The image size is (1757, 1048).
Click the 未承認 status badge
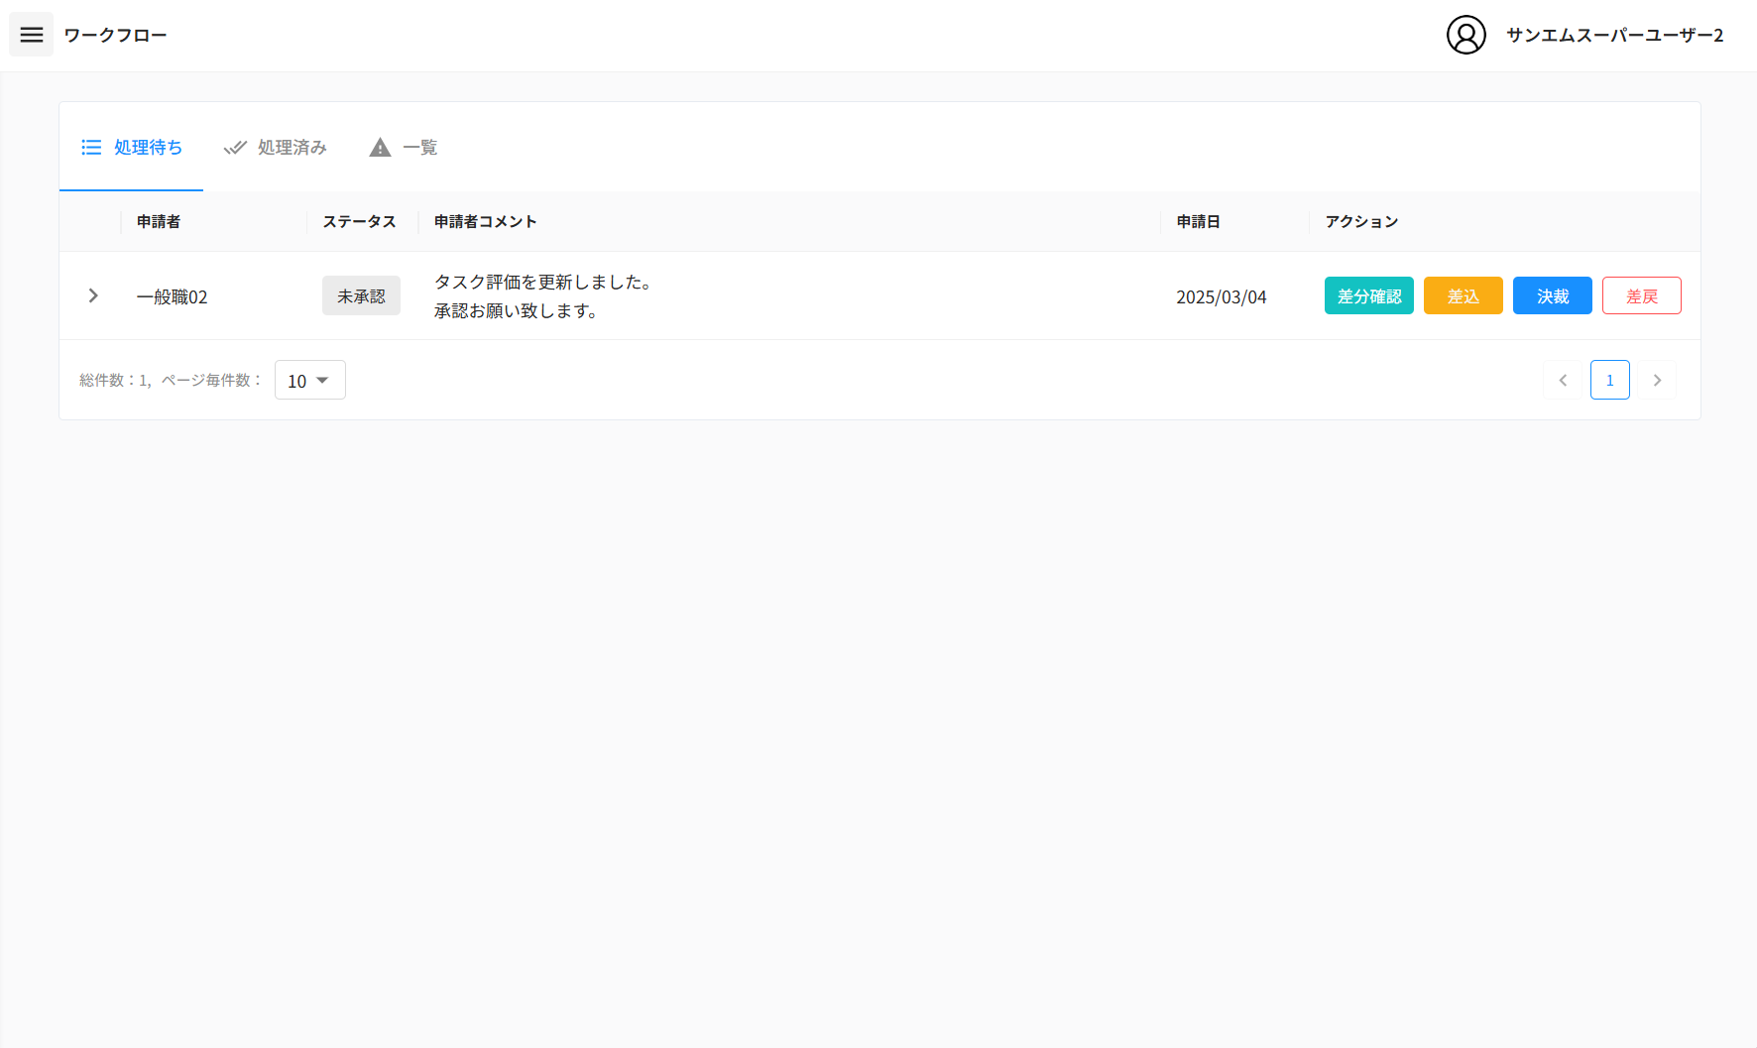coord(361,295)
